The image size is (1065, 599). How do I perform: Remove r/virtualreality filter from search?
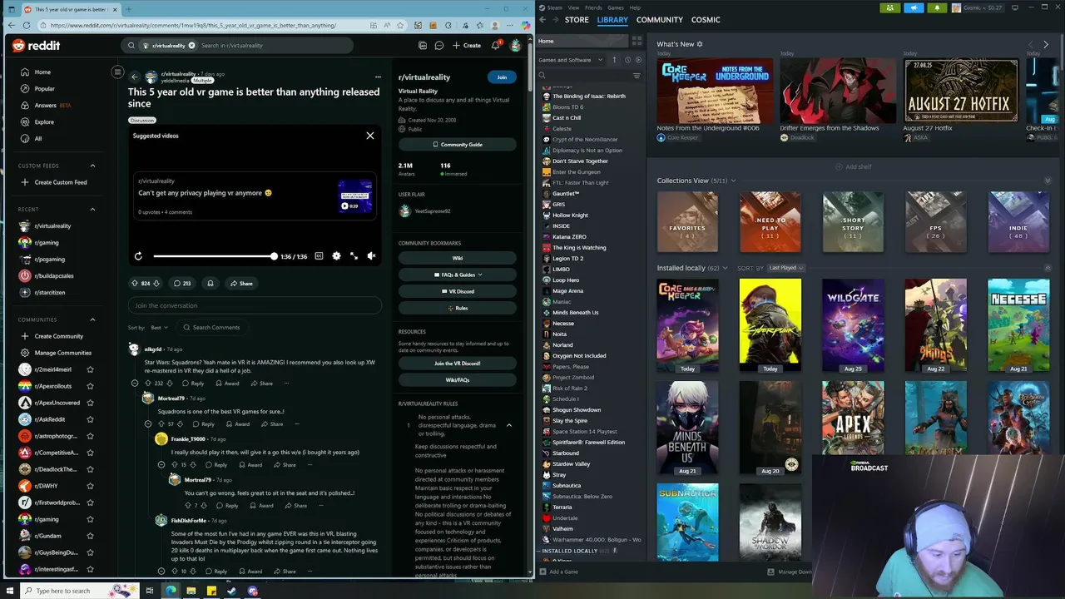pos(191,45)
